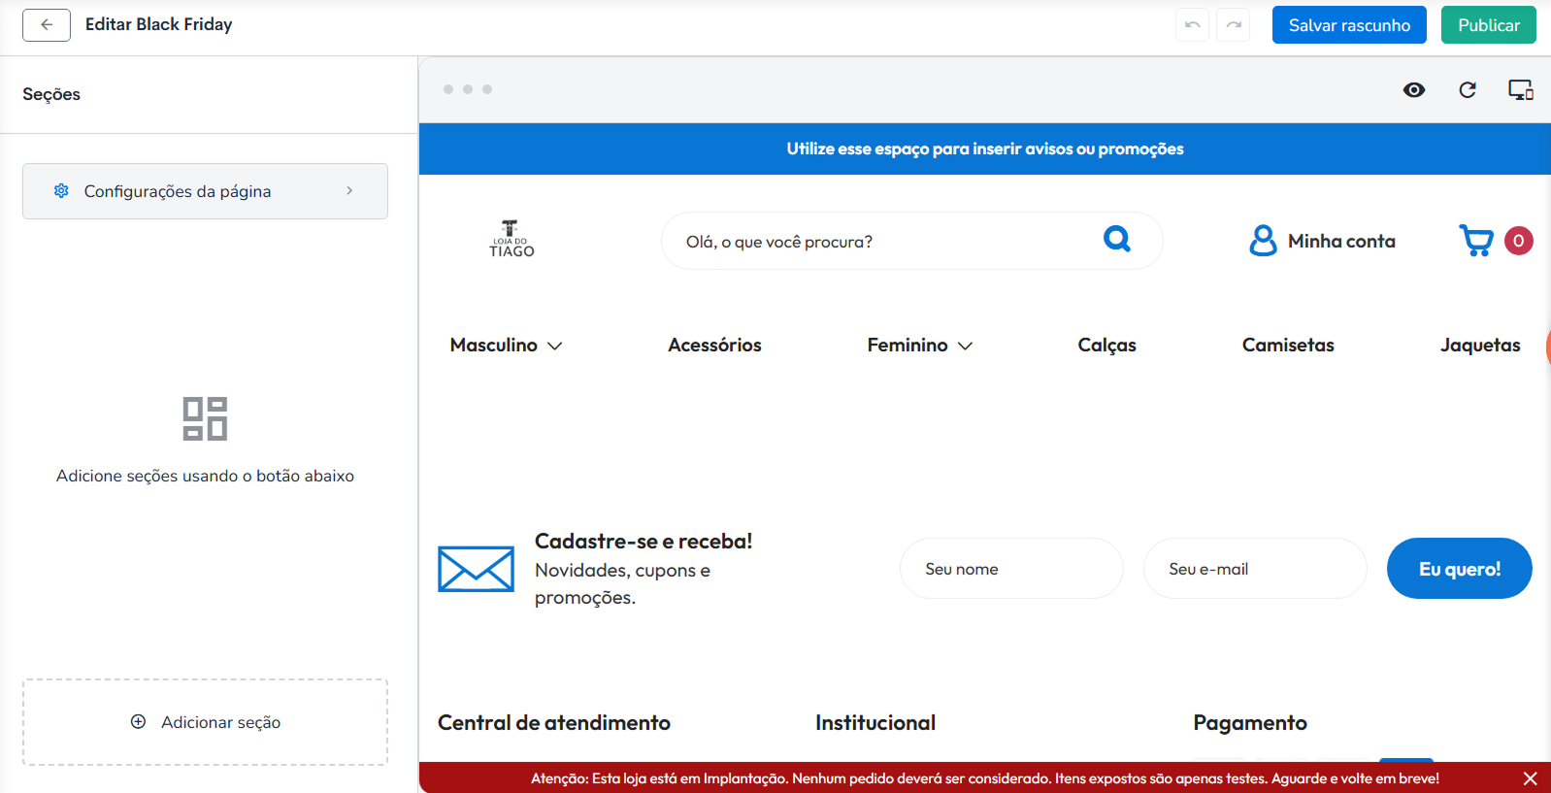Screen dimensions: 1551x793
Task: Submit newsletter with Eu quero!
Action: tap(1459, 569)
